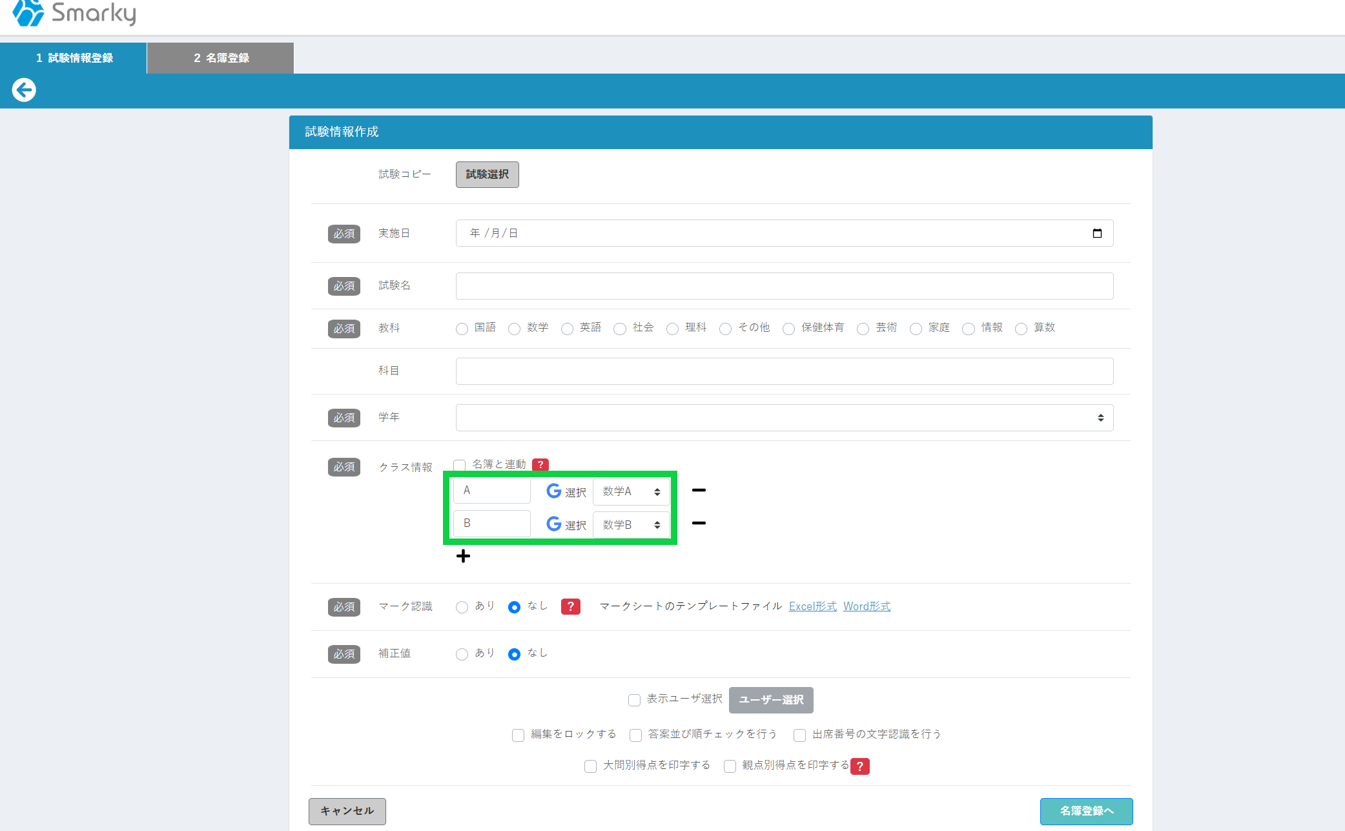
Task: Go back with the white arrow icon
Action: coord(24,90)
